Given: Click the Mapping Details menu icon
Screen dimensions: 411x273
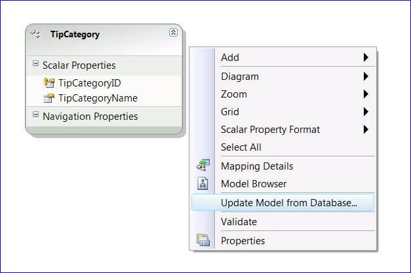Looking at the screenshot, I should pos(203,166).
